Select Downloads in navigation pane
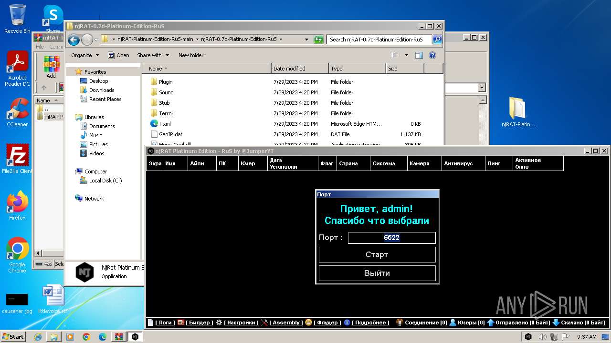 point(102,90)
